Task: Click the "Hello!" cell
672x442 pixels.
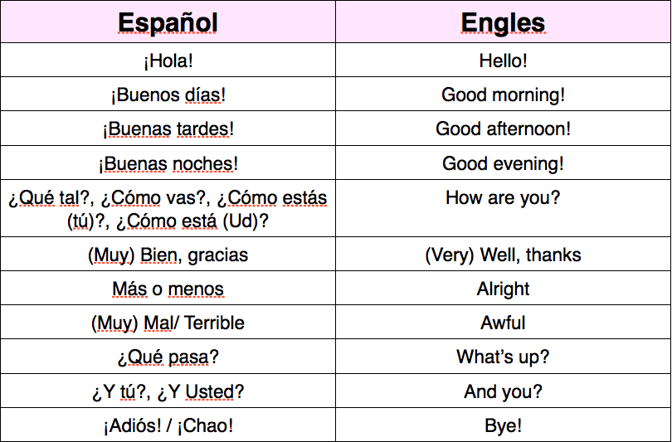Action: pyautogui.click(x=503, y=61)
